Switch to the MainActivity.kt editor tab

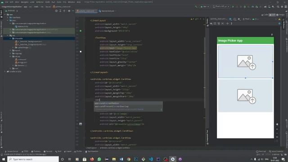pyautogui.click(x=107, y=11)
